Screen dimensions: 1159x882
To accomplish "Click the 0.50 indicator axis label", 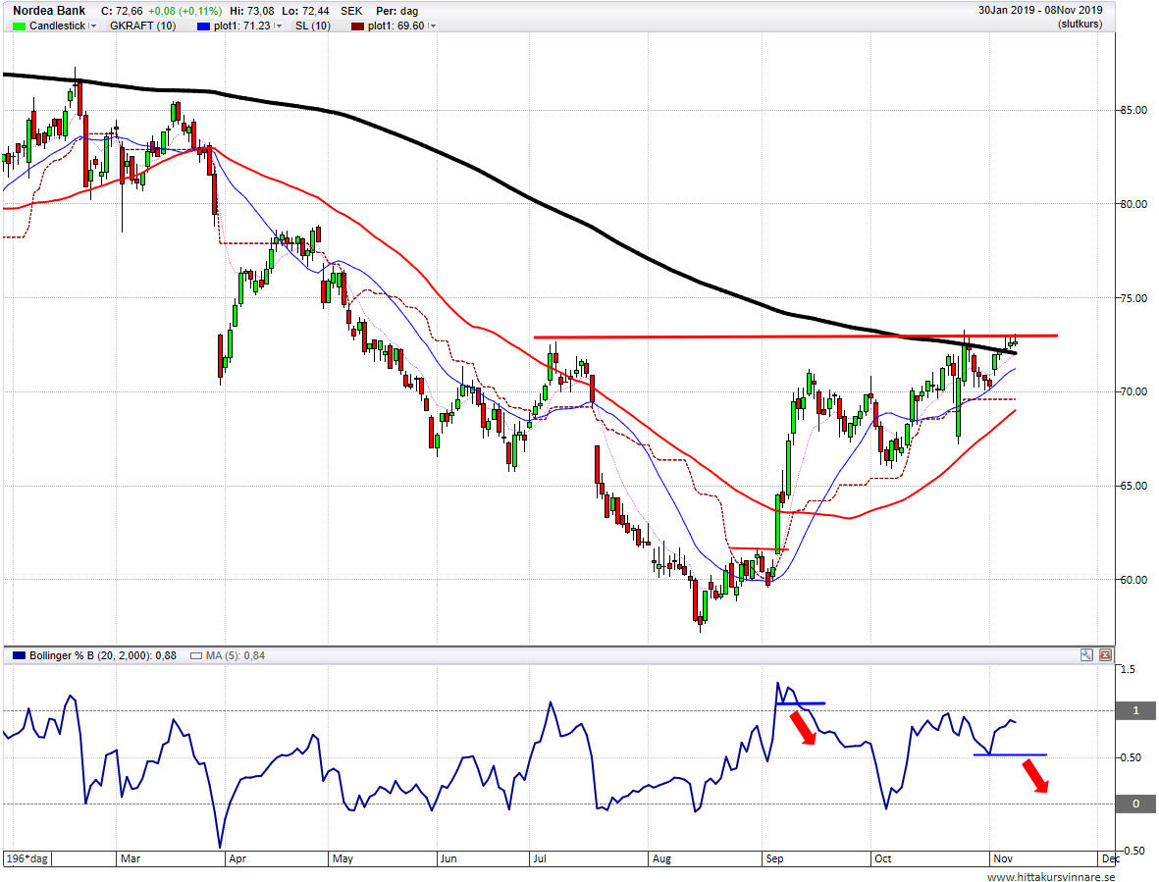I will (1131, 758).
